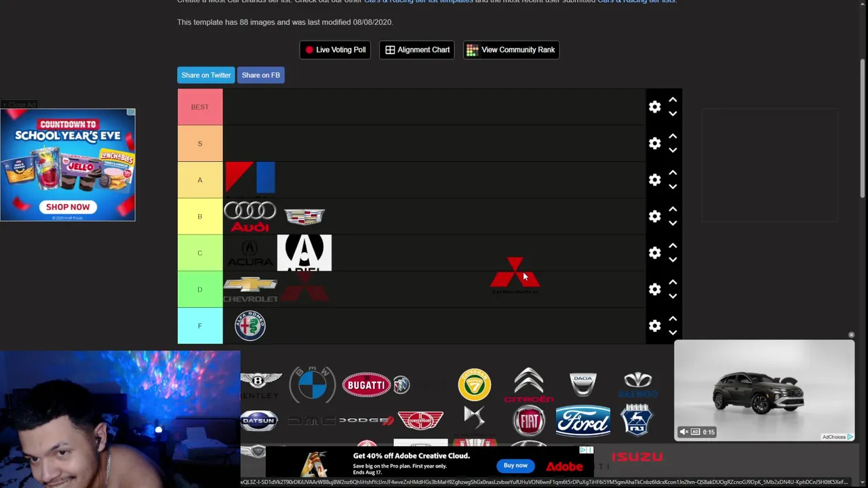Open the Adobe banner AdChoices icon
Image resolution: width=868 pixels, height=488 pixels.
(583, 450)
